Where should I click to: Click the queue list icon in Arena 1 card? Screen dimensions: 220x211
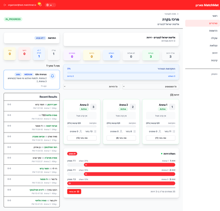coord(174,131)
